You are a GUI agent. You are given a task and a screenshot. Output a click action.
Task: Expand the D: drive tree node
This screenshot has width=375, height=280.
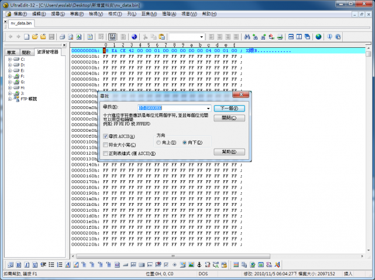(x=10, y=65)
